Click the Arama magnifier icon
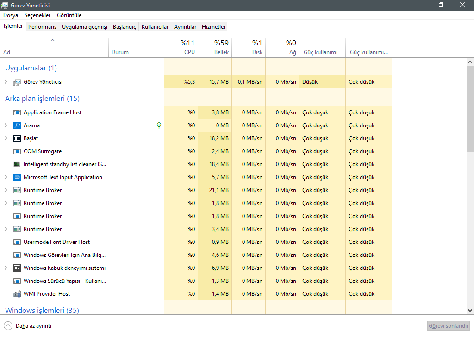Screen dimensions: 474x337 tap(17, 125)
